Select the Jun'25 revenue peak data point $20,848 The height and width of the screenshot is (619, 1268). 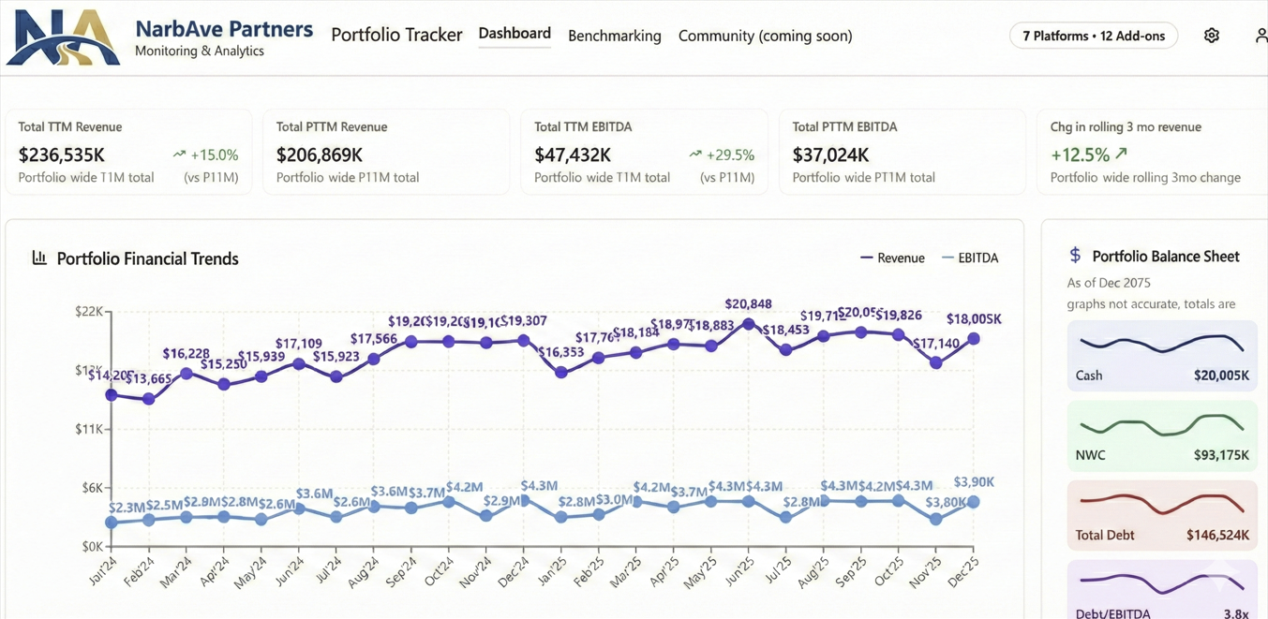pyautogui.click(x=749, y=324)
